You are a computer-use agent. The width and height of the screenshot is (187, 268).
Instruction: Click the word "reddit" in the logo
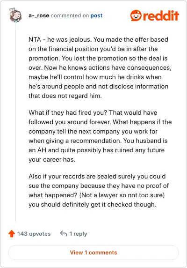pos(161,15)
